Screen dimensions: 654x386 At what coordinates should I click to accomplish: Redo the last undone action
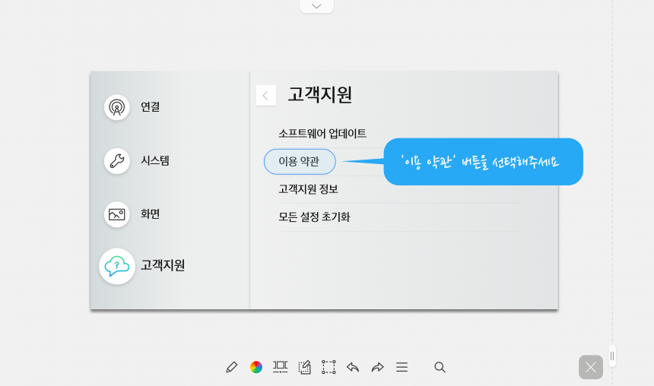[x=377, y=367]
